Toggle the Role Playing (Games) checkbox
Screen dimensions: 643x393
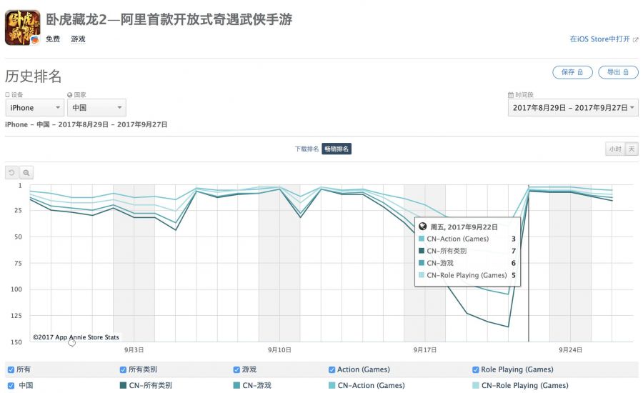(x=476, y=369)
